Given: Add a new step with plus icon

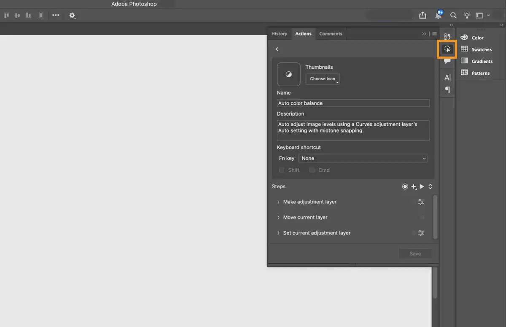Looking at the screenshot, I should [414, 186].
